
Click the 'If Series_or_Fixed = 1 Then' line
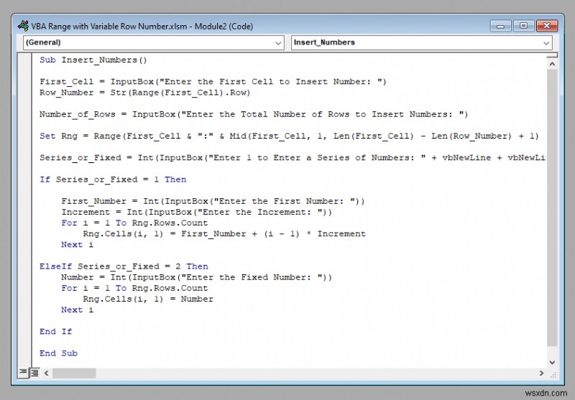(113, 180)
